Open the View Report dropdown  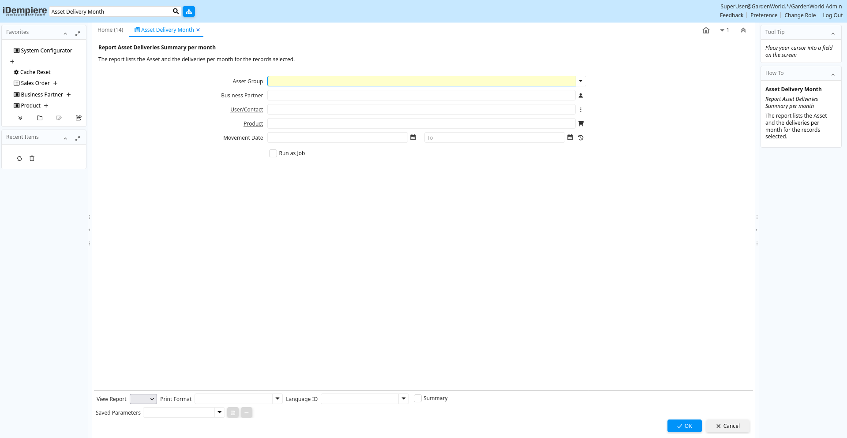click(x=143, y=399)
